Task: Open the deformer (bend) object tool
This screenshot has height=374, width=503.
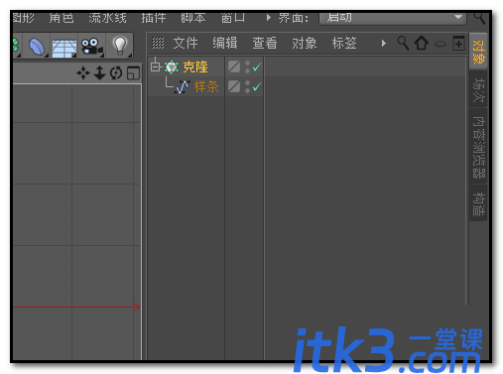Action: pos(37,47)
